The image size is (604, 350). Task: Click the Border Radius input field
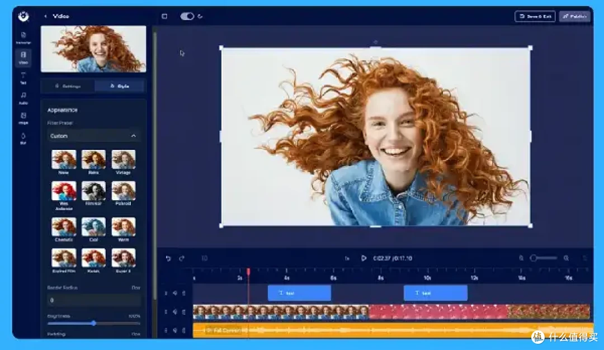[93, 300]
